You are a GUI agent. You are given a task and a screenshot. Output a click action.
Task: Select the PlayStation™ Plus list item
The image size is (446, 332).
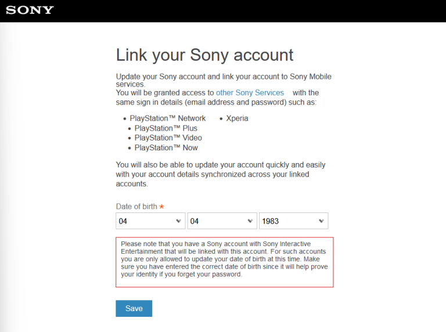tap(166, 128)
